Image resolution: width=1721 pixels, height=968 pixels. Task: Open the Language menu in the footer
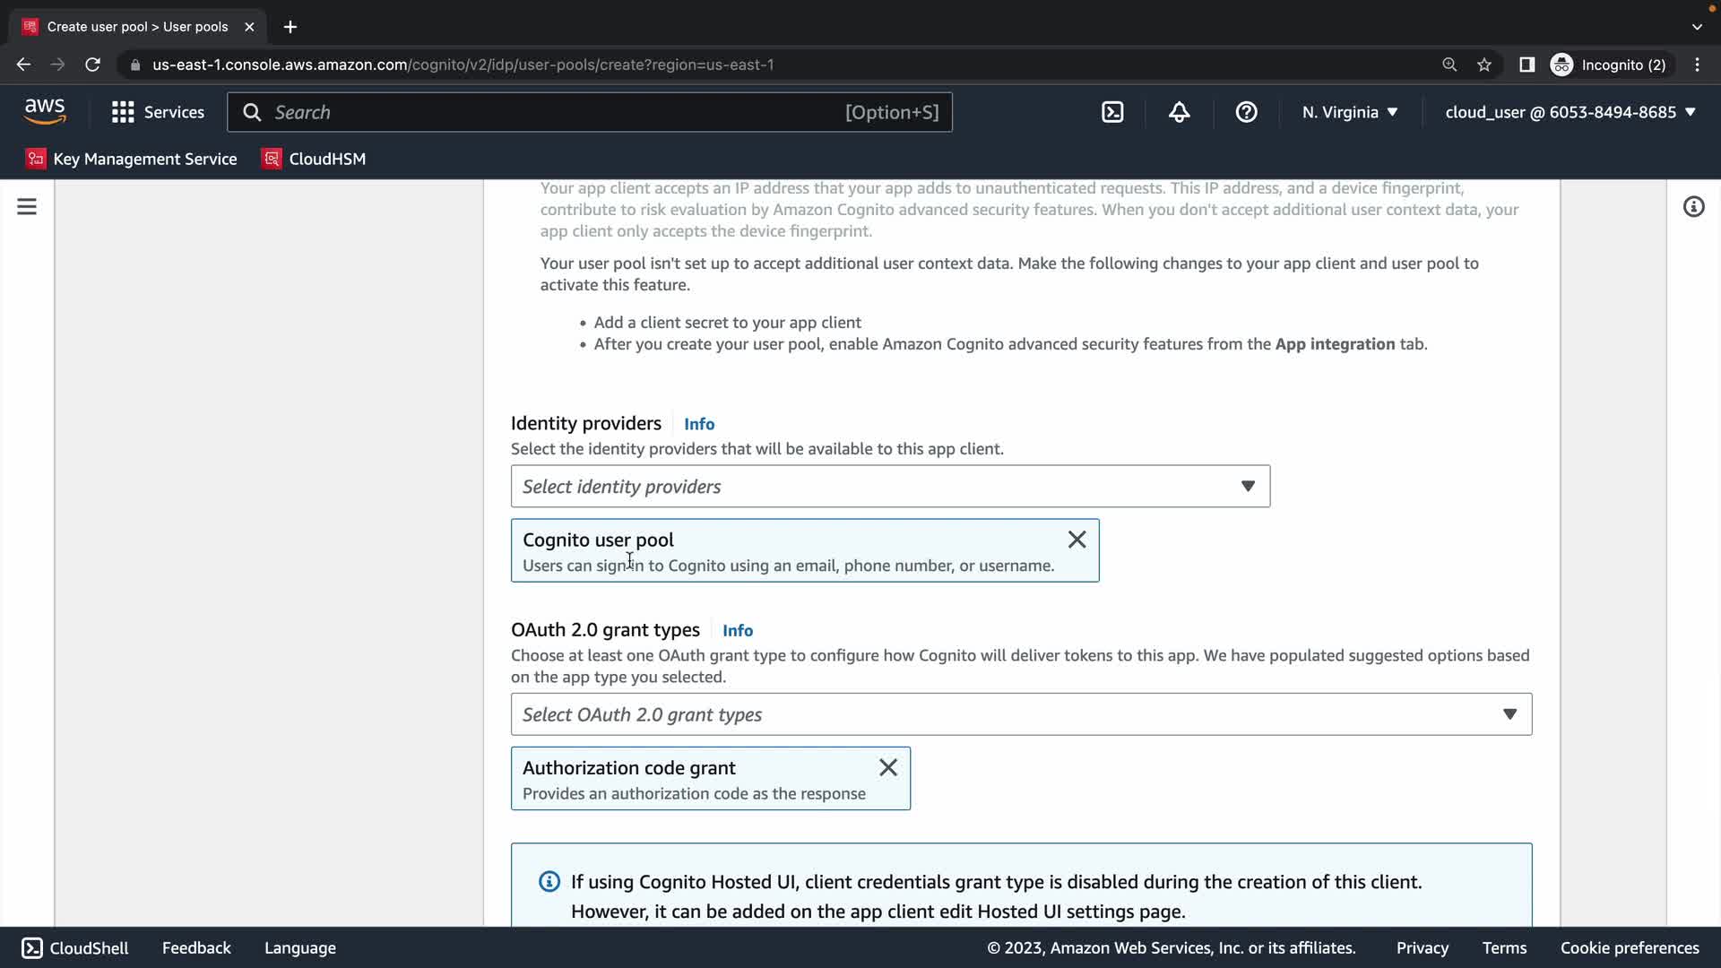pyautogui.click(x=300, y=948)
